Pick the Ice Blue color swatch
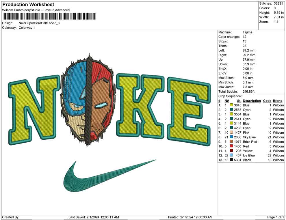Screen dimensions: 286x220 (x=231, y=155)
